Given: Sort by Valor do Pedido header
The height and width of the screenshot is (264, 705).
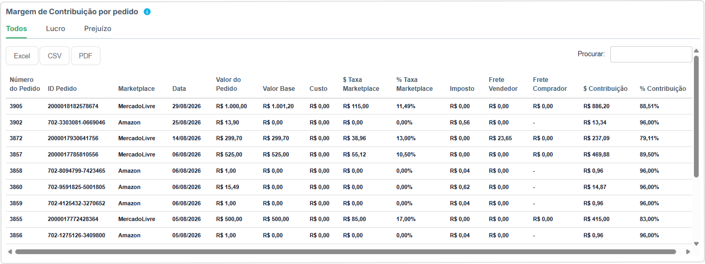Looking at the screenshot, I should click(x=228, y=85).
